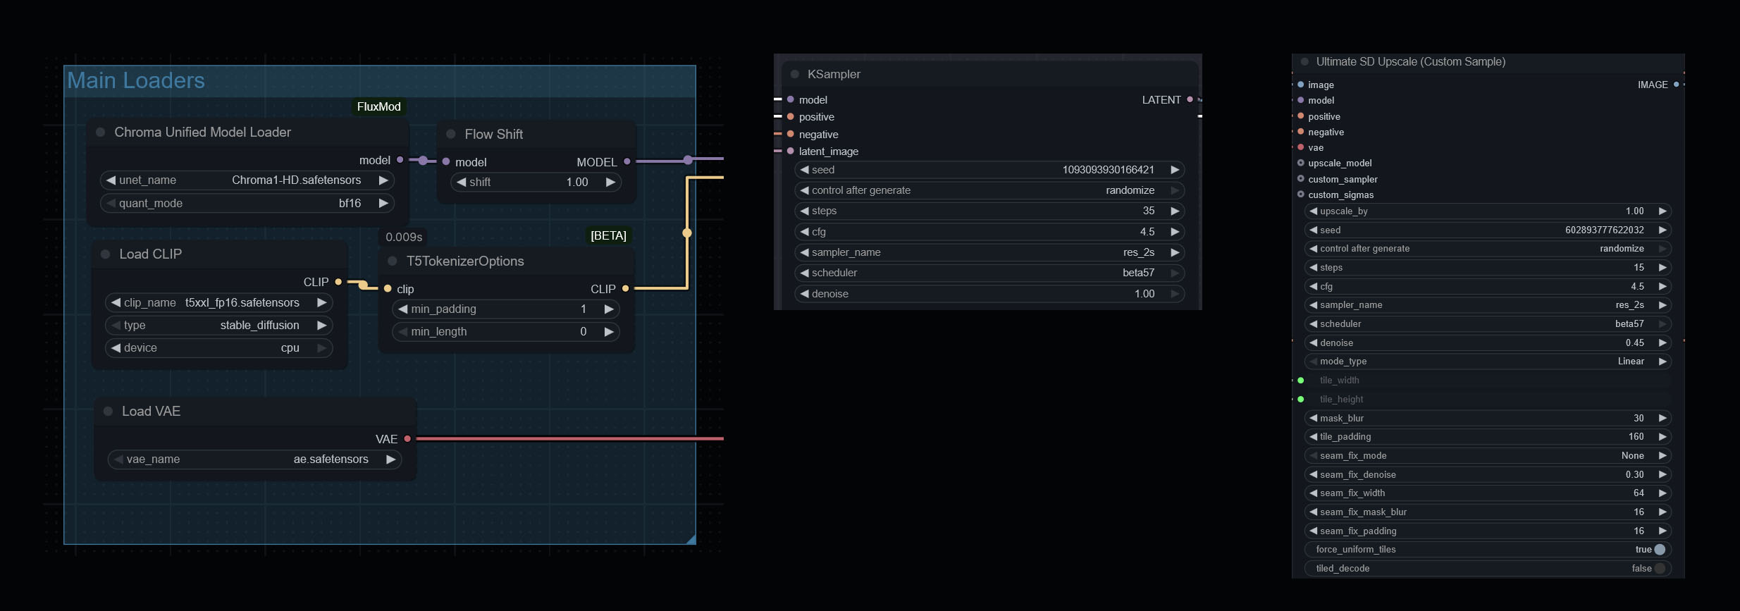This screenshot has height=611, width=1740.
Task: Click the Load CLIP node collapse dot
Action: point(106,254)
